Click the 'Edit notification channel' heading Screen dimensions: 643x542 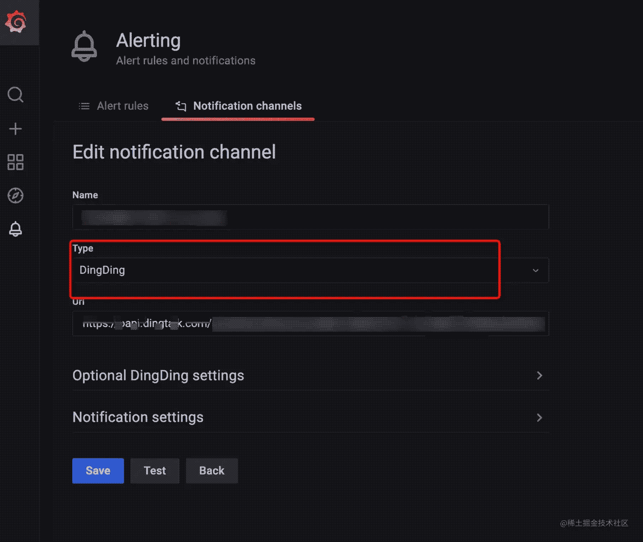click(174, 152)
